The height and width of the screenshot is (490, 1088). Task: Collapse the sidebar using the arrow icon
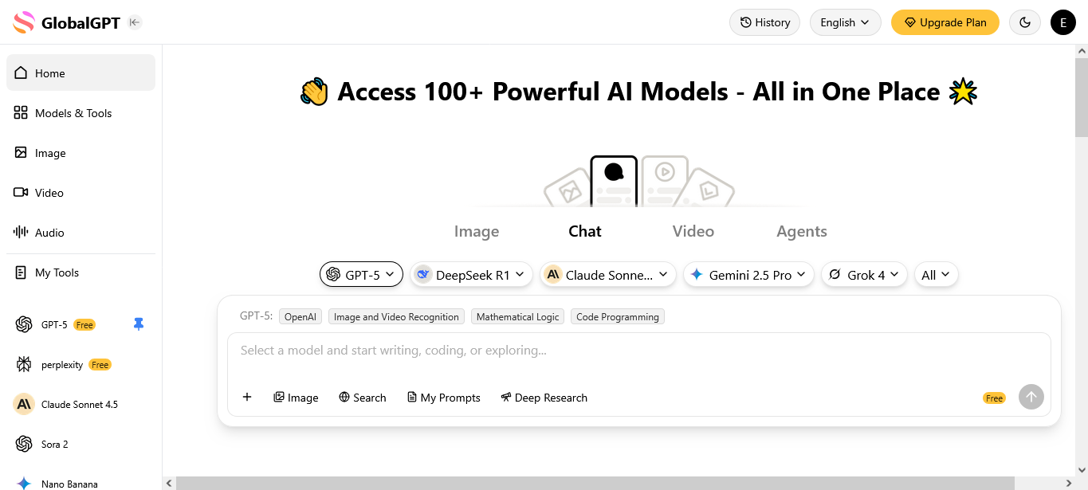(135, 22)
